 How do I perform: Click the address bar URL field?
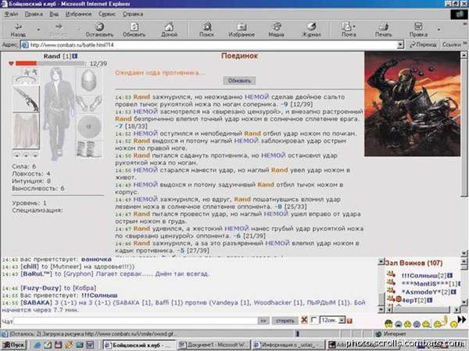pos(209,45)
